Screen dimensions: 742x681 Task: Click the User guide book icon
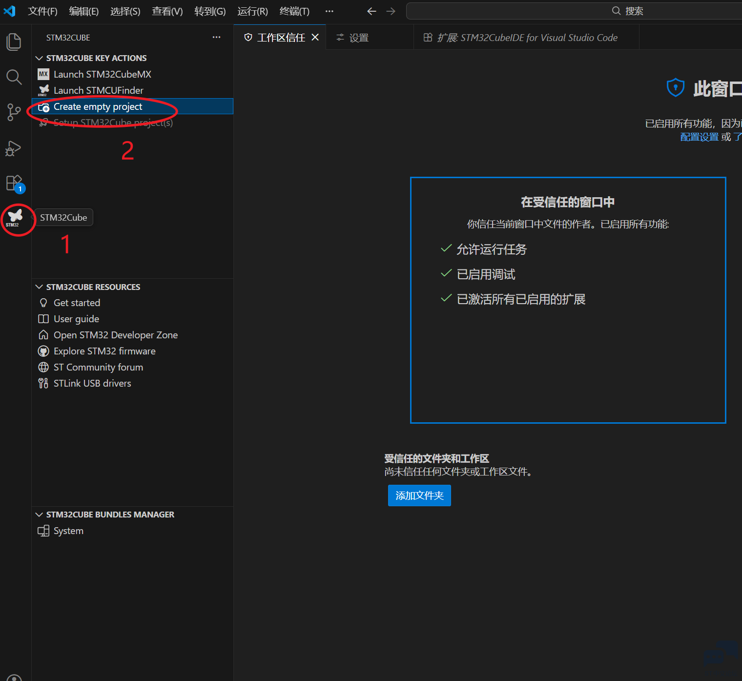pos(43,319)
